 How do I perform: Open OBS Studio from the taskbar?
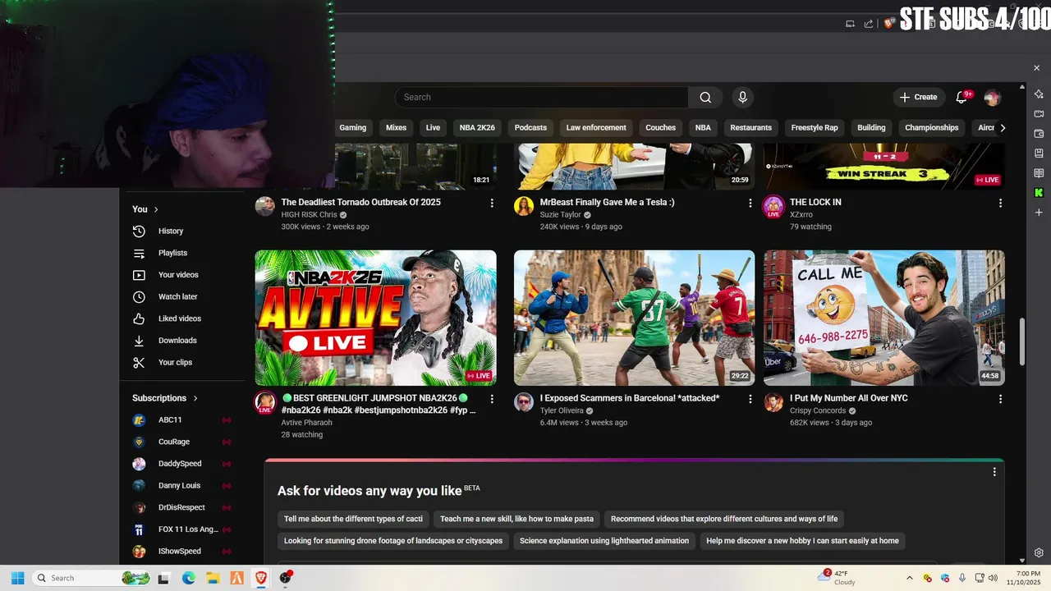tap(286, 578)
